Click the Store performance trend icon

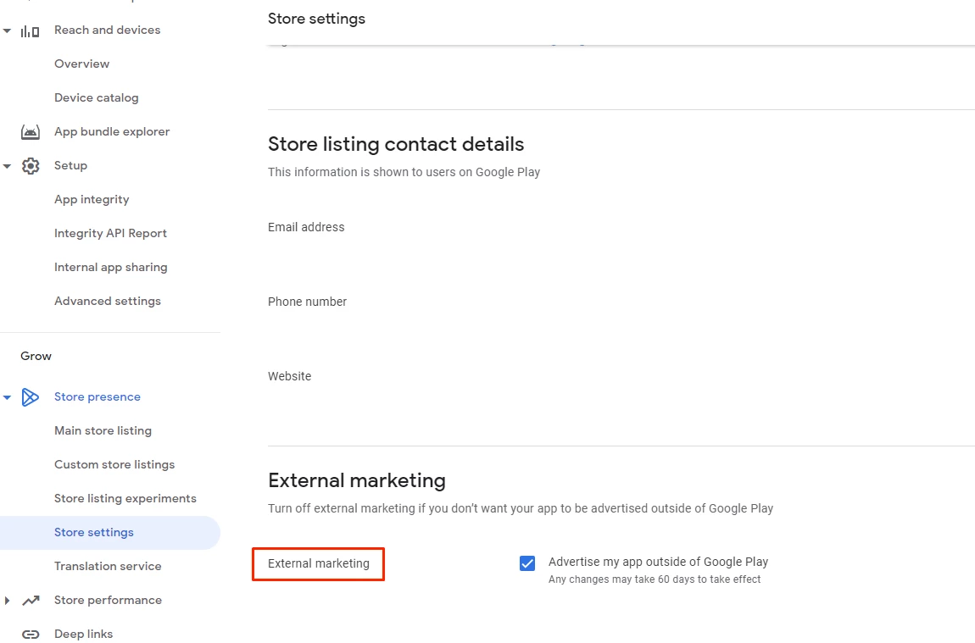(31, 601)
